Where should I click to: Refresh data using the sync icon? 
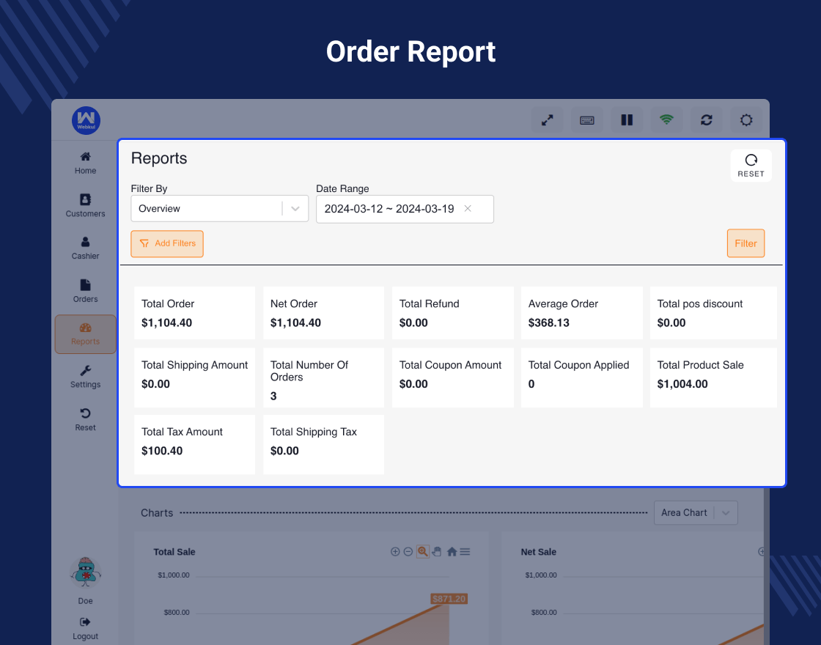pos(706,119)
